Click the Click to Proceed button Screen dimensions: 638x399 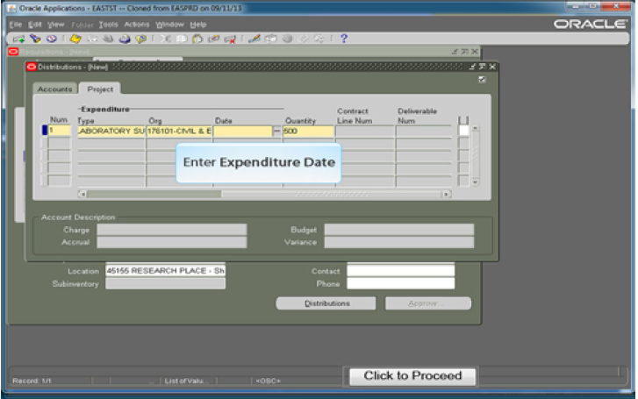(412, 376)
